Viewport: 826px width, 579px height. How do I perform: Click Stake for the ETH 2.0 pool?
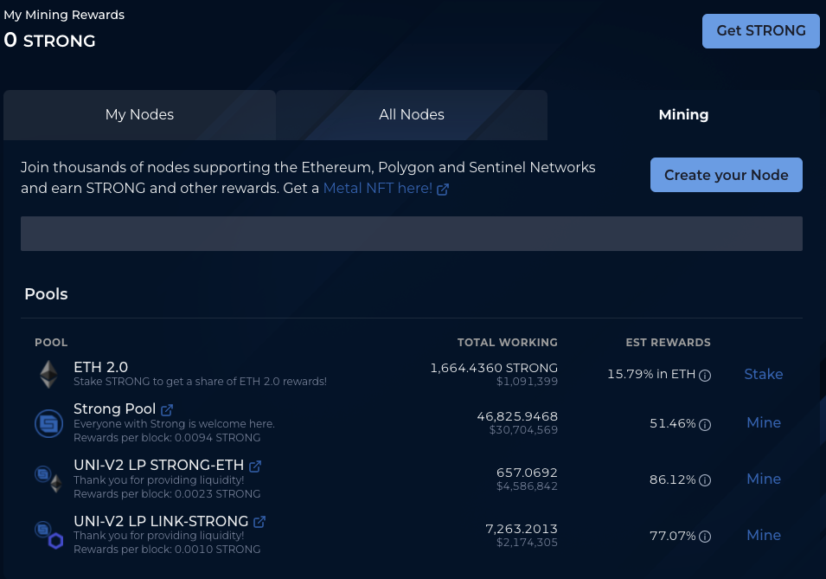pyautogui.click(x=764, y=374)
